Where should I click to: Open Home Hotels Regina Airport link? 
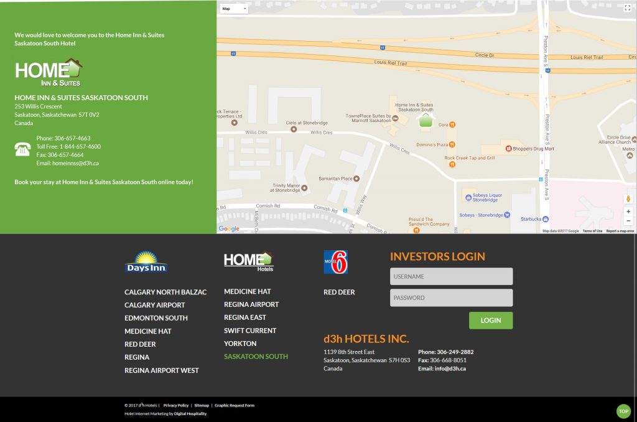pyautogui.click(x=251, y=304)
